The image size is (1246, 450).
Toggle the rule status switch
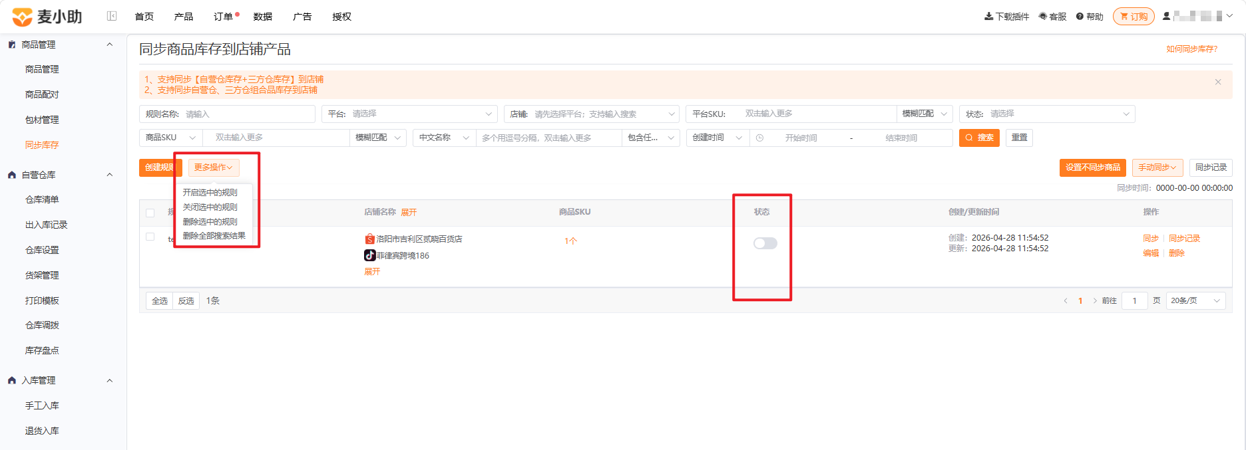pos(765,243)
